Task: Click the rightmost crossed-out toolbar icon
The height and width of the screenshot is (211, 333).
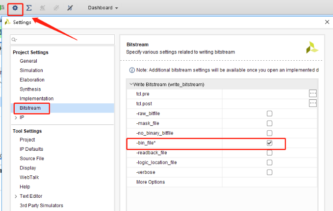Action: pyautogui.click(x=70, y=8)
